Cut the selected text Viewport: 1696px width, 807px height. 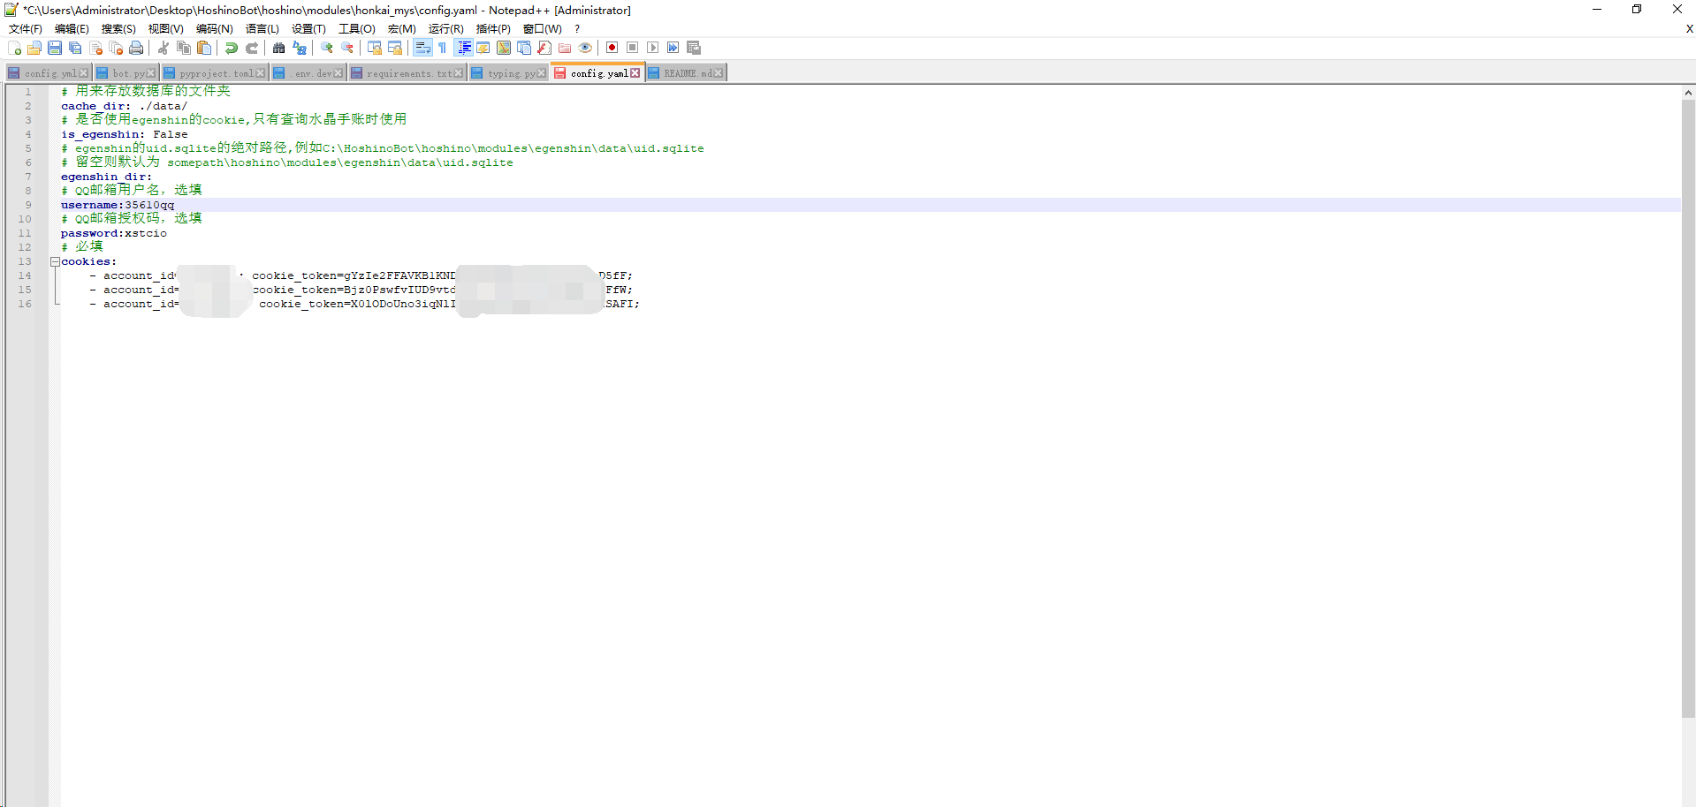(162, 48)
